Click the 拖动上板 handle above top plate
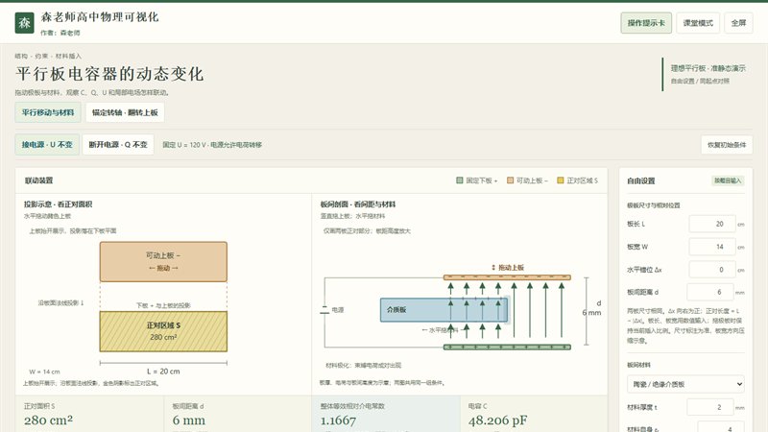The image size is (768, 432). pos(508,268)
